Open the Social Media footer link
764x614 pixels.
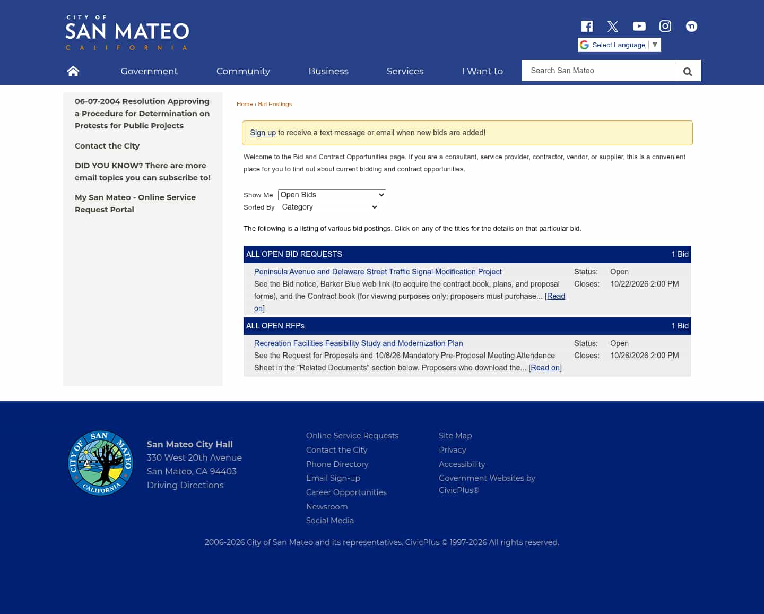pyautogui.click(x=330, y=521)
